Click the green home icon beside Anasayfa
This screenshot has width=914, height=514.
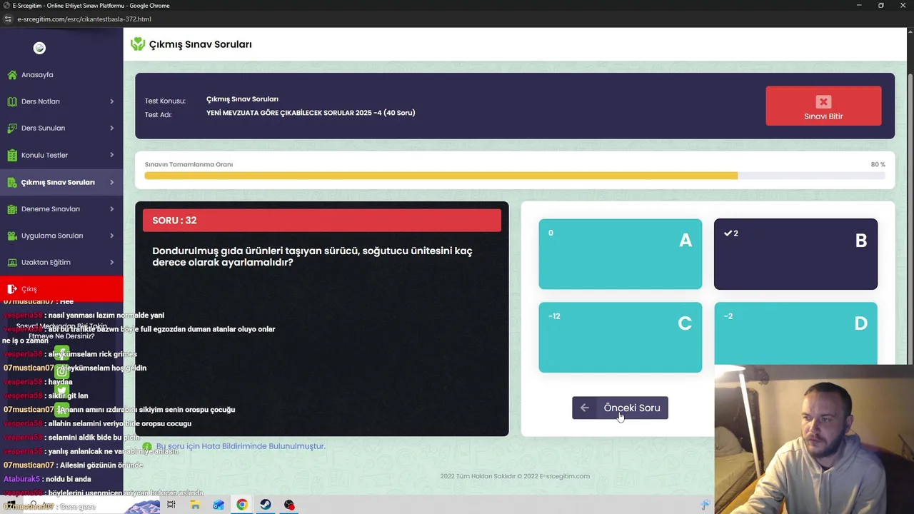pyautogui.click(x=12, y=75)
